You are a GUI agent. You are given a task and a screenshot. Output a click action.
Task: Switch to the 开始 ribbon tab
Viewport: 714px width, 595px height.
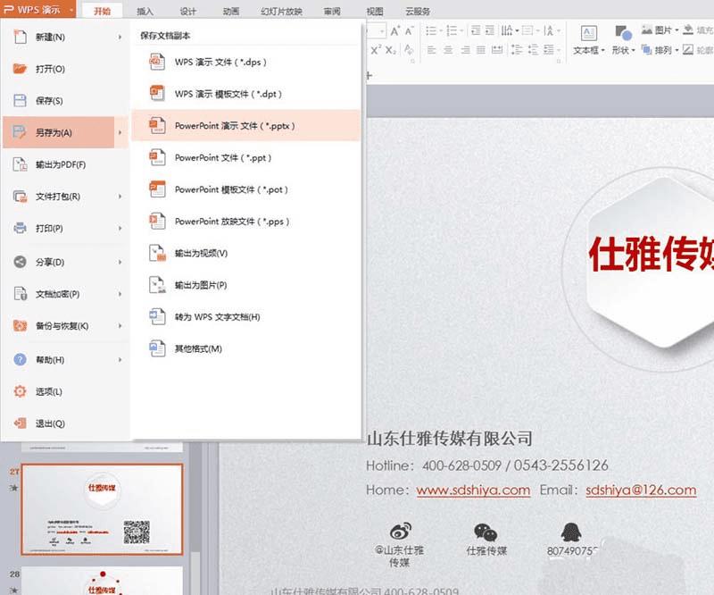102,12
